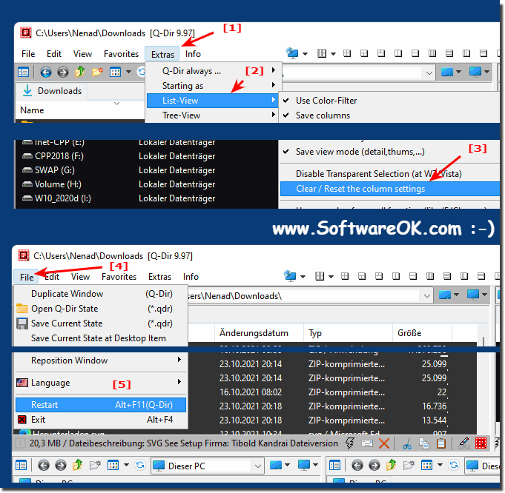Click the copy documents icon
Screen dimensions: 505x493
coord(424,443)
